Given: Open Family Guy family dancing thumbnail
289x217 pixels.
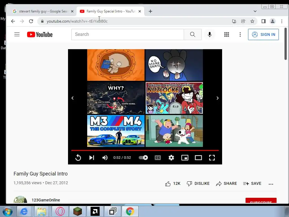Looking at the screenshot, I should (x=174, y=131).
